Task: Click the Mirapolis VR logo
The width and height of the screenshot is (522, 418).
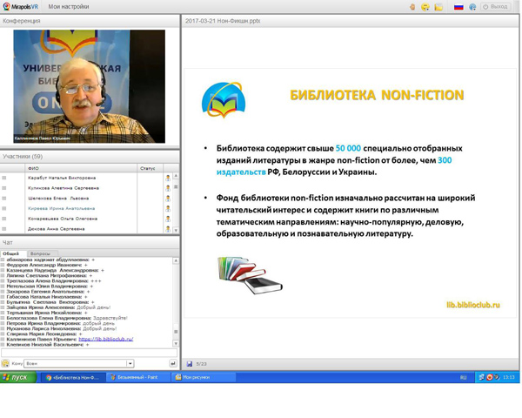Action: [x=20, y=6]
